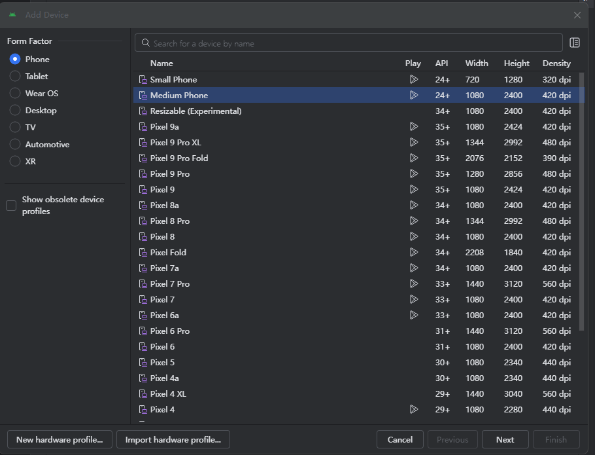Viewport: 595px width, 455px height.
Task: Click the search magnifier icon
Action: [x=146, y=43]
